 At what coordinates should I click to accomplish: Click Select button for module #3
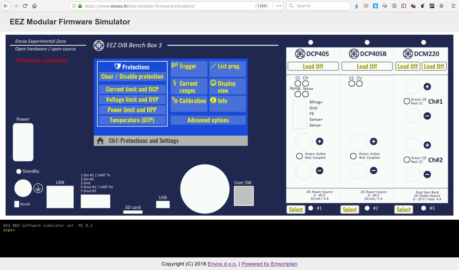[403, 210]
